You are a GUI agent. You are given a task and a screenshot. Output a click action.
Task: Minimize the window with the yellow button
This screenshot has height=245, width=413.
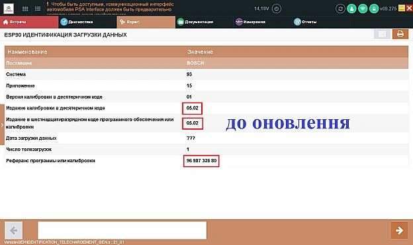coord(401,8)
